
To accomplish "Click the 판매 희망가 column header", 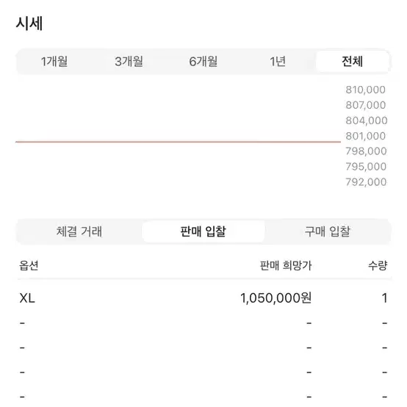I will pyautogui.click(x=286, y=265).
